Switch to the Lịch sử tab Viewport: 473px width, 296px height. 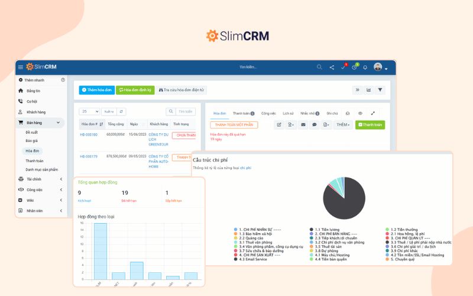coord(288,114)
